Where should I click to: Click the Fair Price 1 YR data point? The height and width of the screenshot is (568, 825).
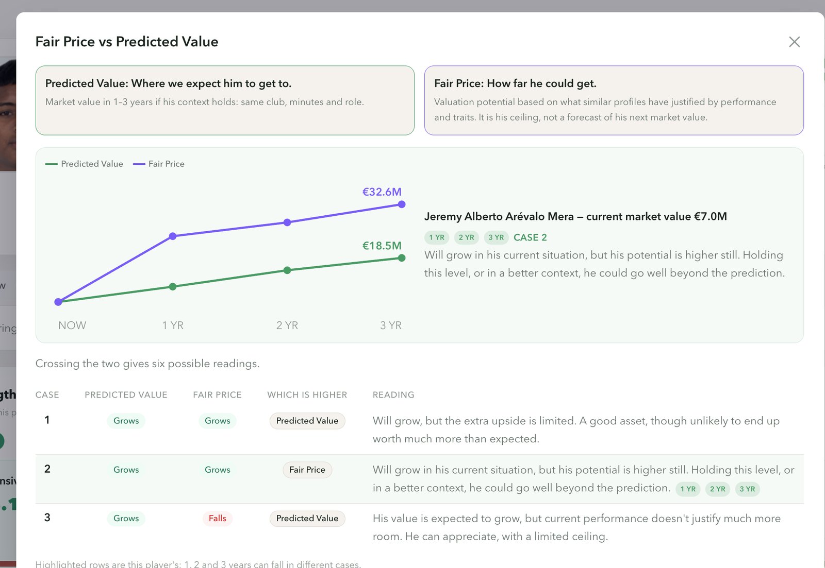tap(173, 236)
